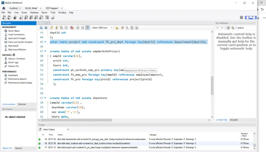The height and width of the screenshot is (152, 266).
Task: Switch to the Snippets tab
Action: (x=234, y=120)
